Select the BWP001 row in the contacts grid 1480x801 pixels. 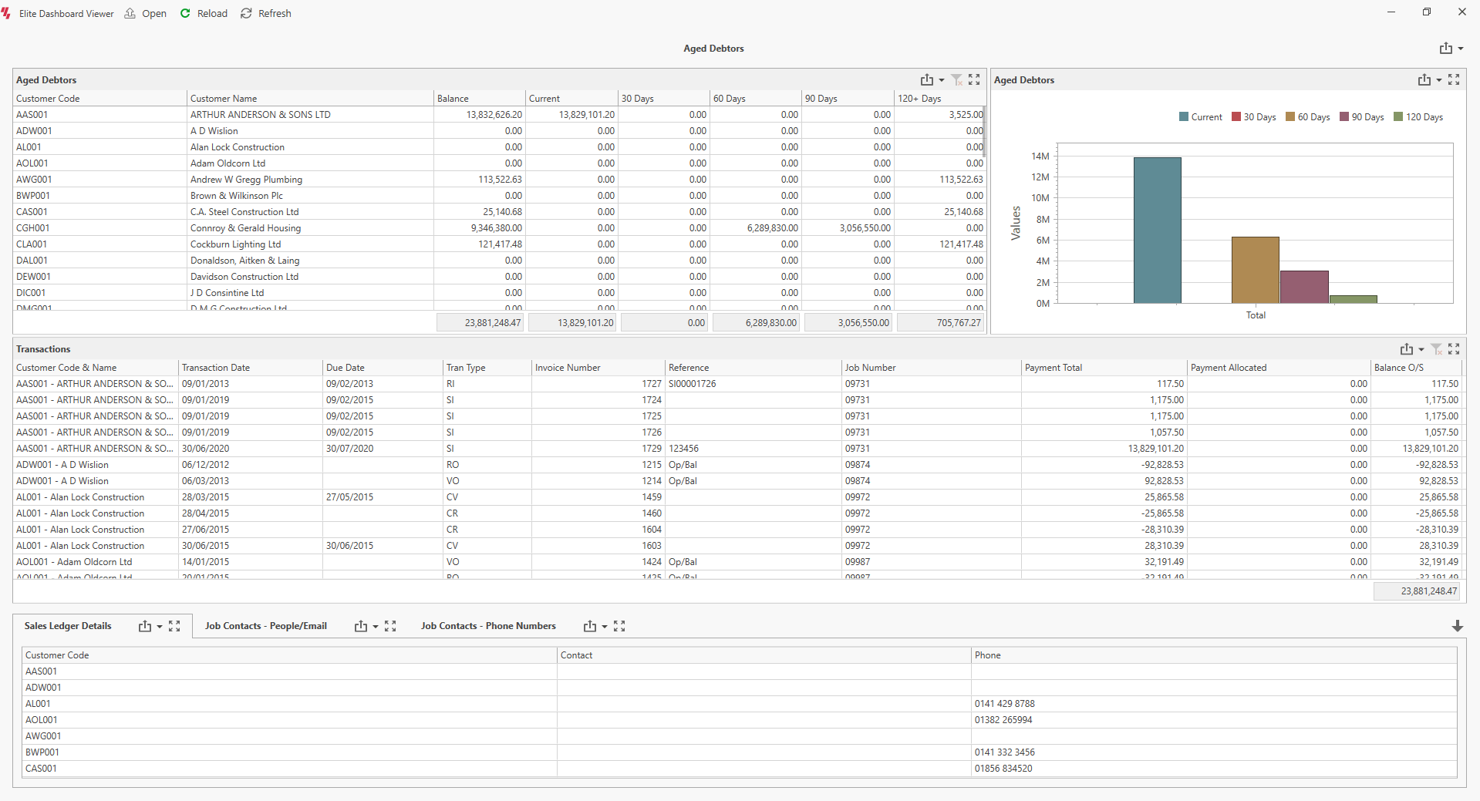click(739, 752)
